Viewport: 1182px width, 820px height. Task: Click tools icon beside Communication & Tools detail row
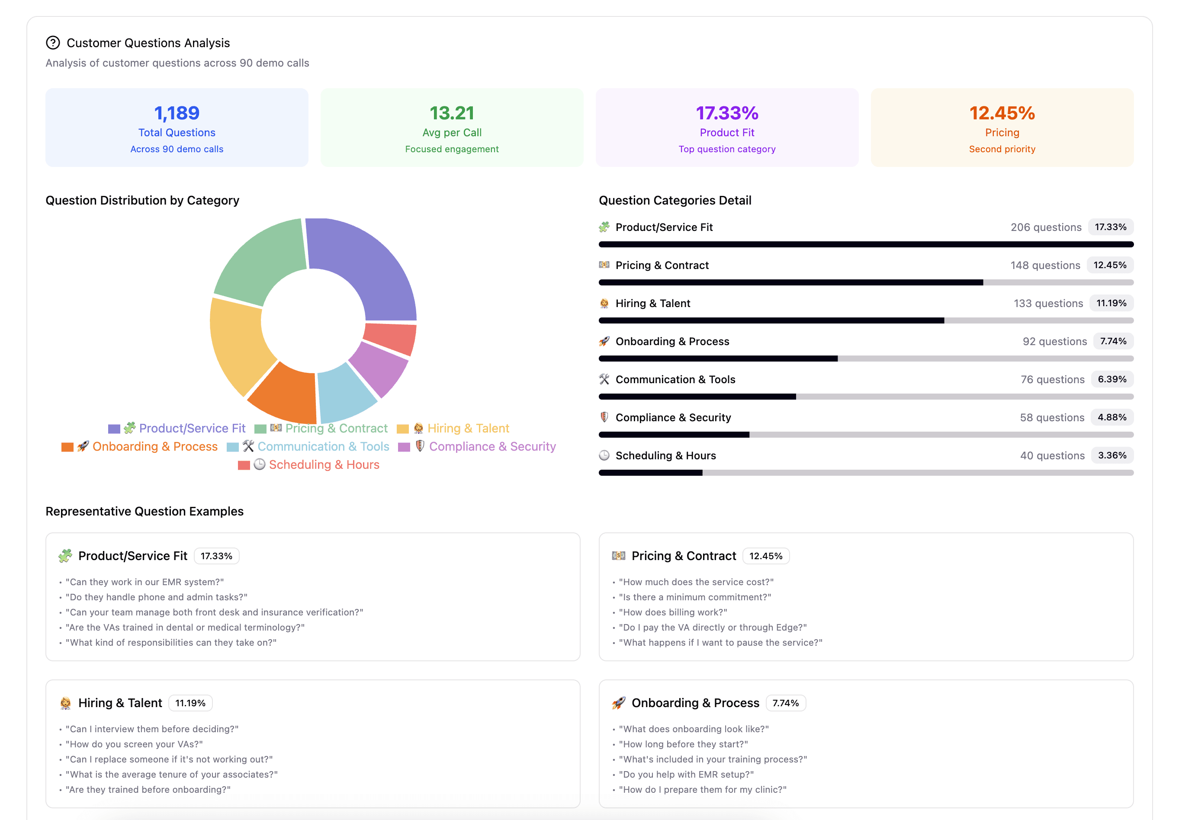click(x=604, y=379)
